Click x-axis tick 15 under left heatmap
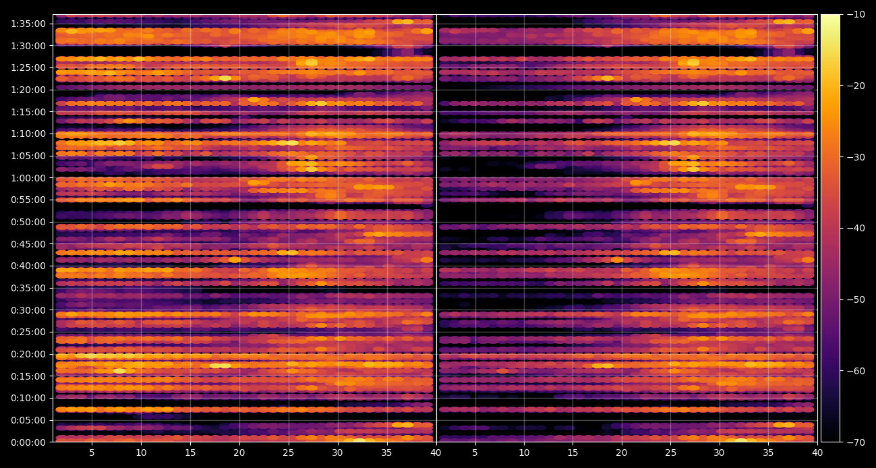 coord(190,453)
